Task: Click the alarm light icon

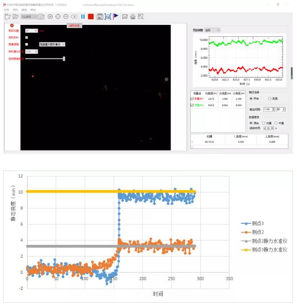Action: [133, 17]
